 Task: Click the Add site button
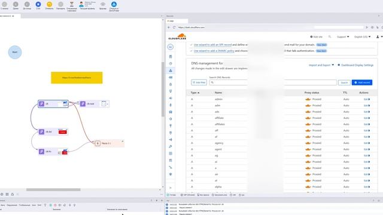[x=317, y=37]
